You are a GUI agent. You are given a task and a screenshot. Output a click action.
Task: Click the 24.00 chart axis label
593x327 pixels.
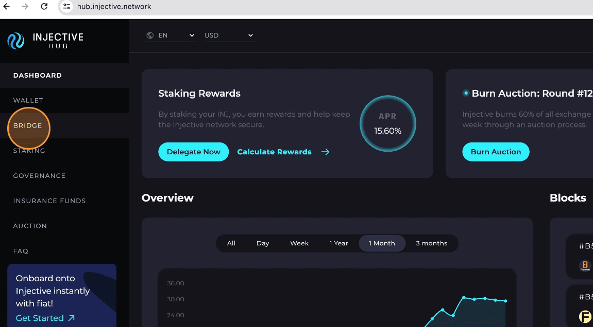pos(176,315)
